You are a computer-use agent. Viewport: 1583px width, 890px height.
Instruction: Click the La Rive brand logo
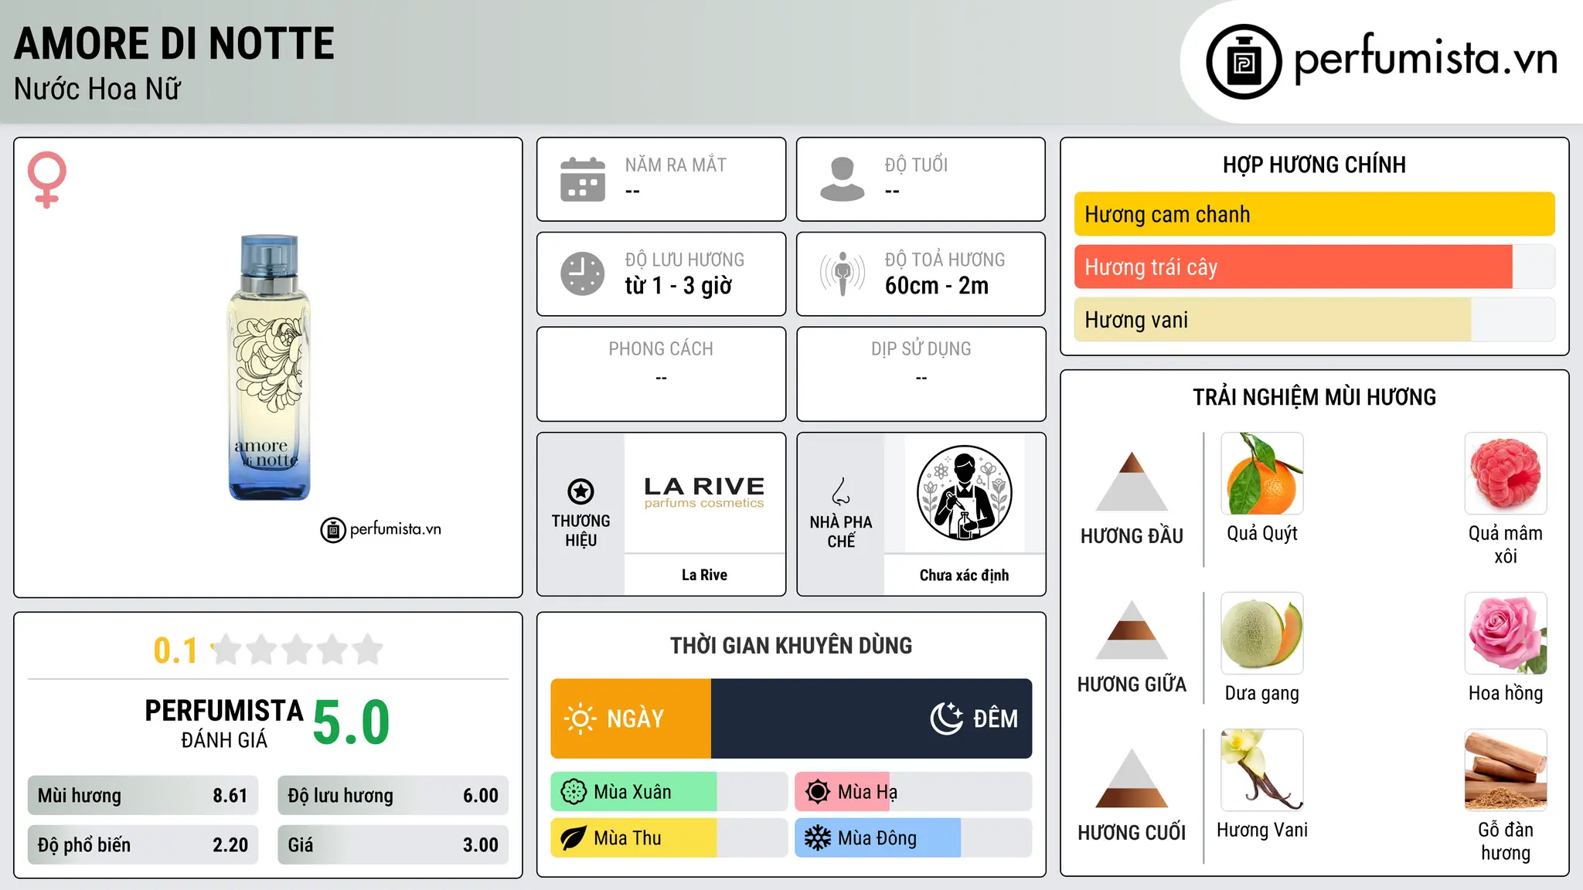(x=704, y=492)
